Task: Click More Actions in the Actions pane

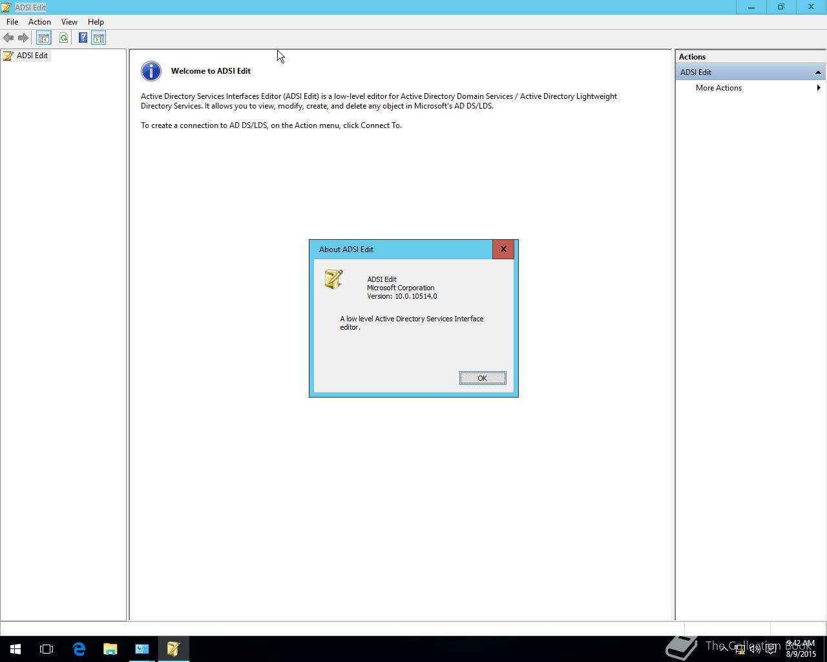Action: tap(718, 88)
